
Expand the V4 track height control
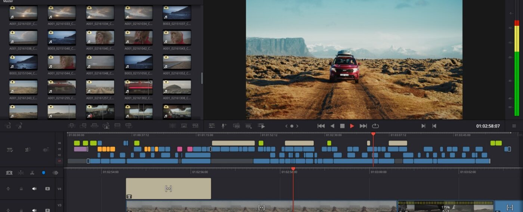[8, 189]
